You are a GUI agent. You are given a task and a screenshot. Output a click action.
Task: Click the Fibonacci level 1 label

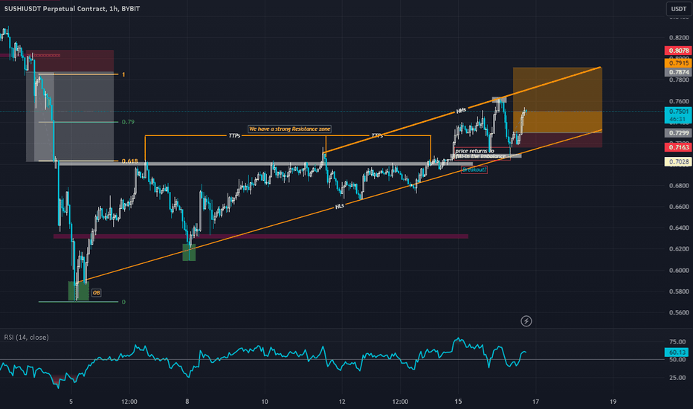[x=123, y=74]
